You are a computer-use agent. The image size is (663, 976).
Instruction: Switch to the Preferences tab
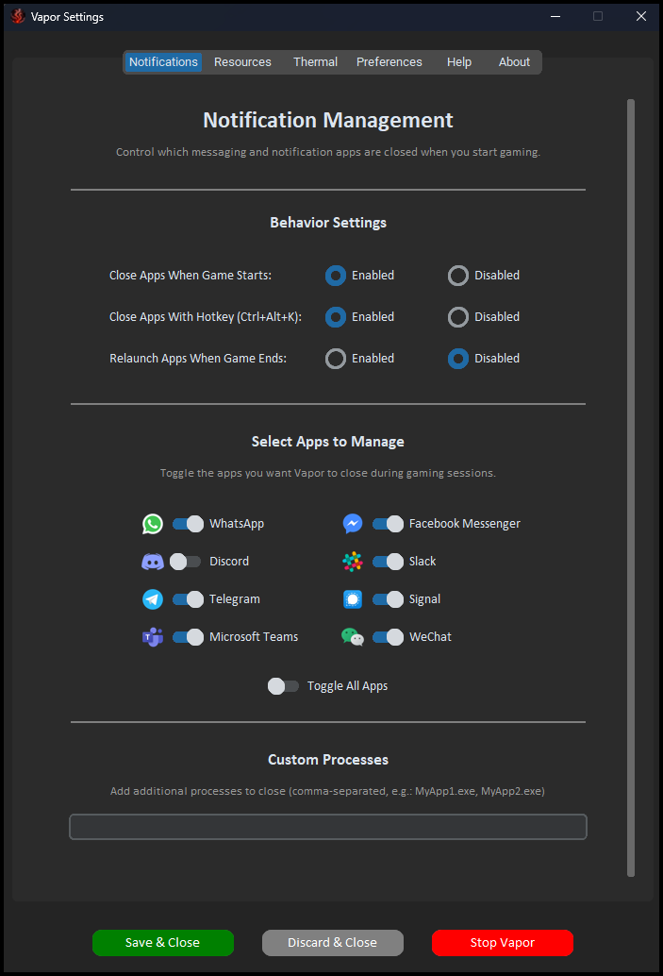[x=389, y=61]
